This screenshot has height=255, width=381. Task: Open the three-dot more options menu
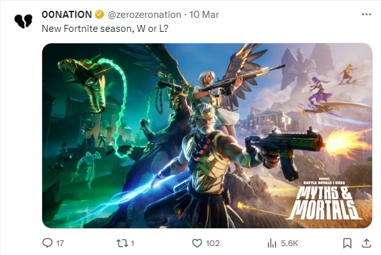point(366,14)
